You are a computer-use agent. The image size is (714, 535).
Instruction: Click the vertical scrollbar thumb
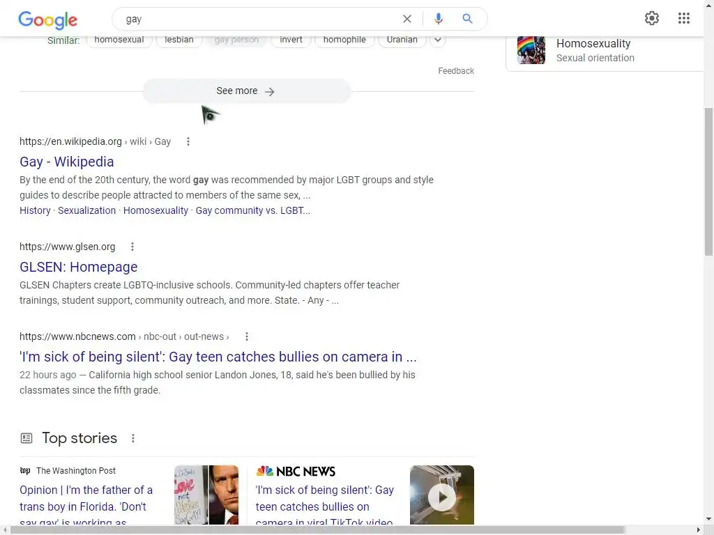pyautogui.click(x=708, y=182)
